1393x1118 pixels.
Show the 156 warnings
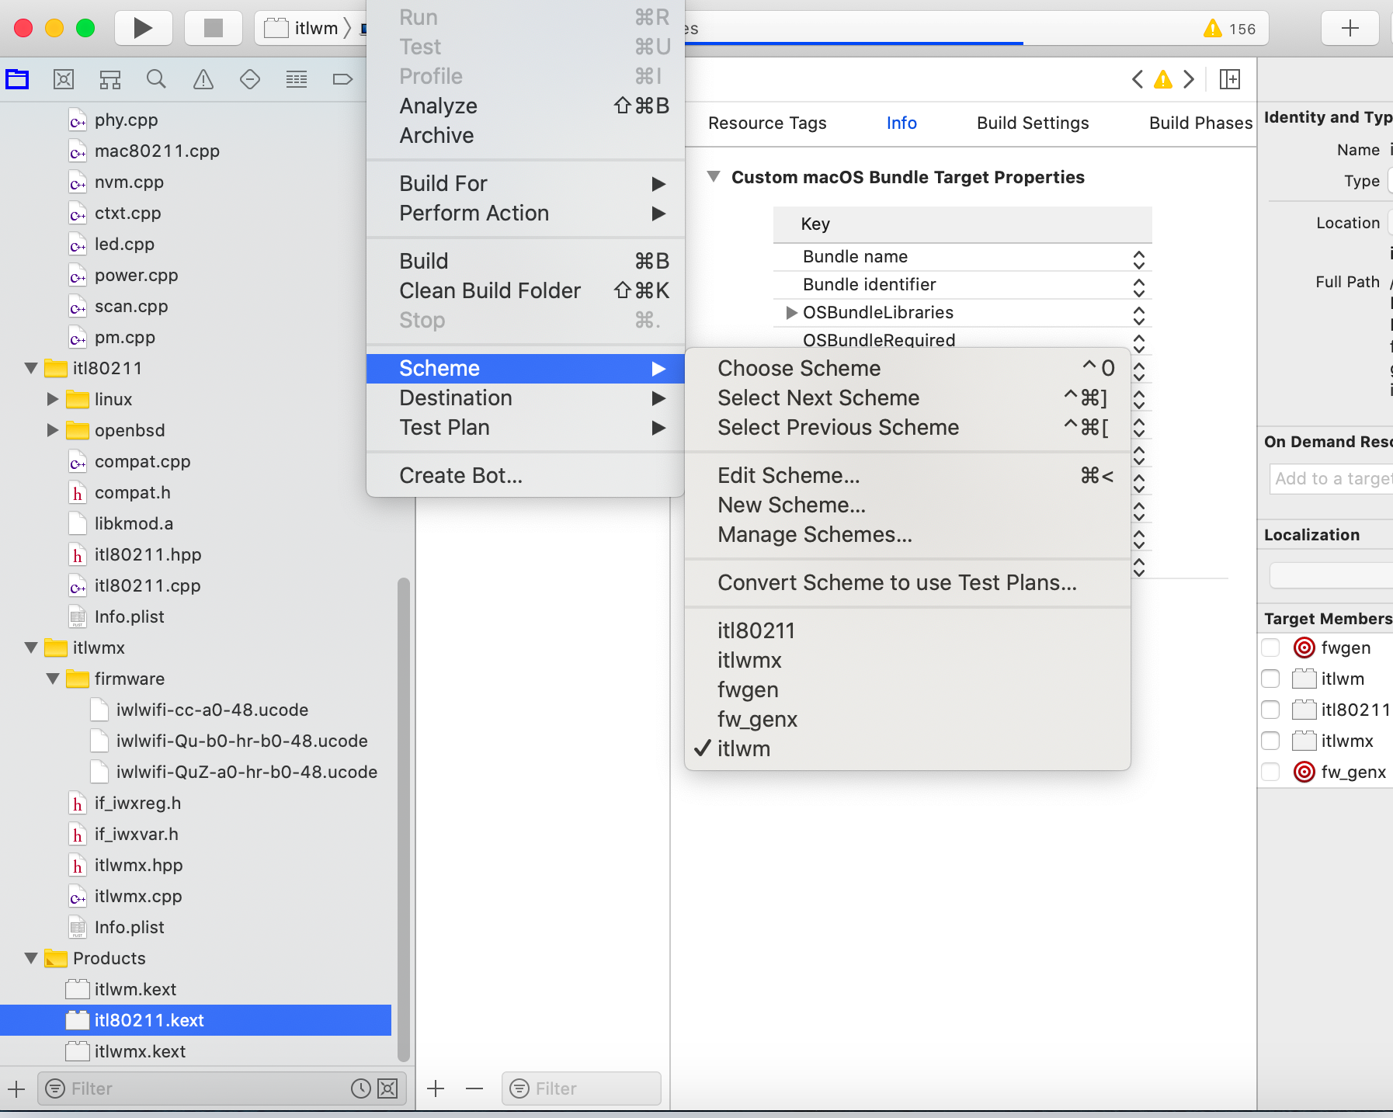click(x=1229, y=29)
